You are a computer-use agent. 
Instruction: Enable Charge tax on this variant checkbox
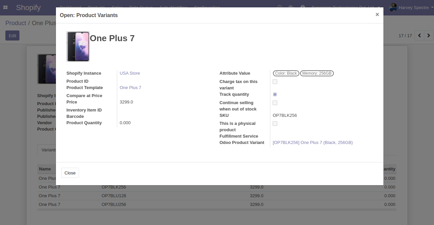click(x=275, y=82)
